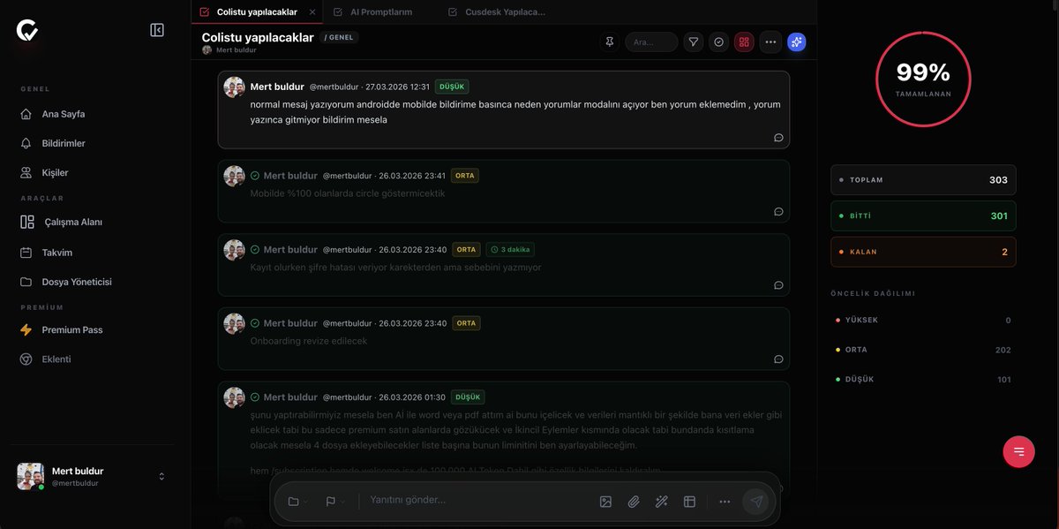Attach a file with paperclip icon
Image resolution: width=1059 pixels, height=529 pixels.
point(634,502)
